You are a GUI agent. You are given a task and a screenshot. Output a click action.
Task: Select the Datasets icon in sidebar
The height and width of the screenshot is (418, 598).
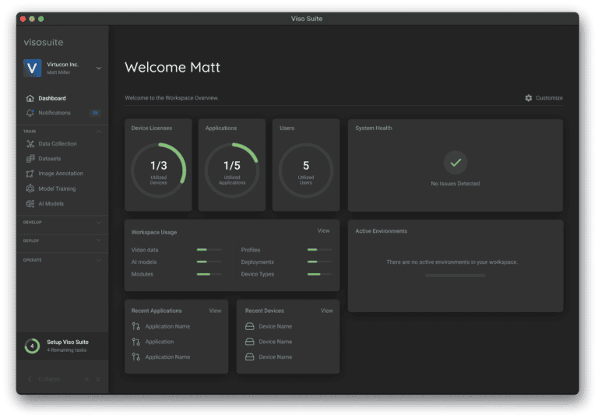30,159
